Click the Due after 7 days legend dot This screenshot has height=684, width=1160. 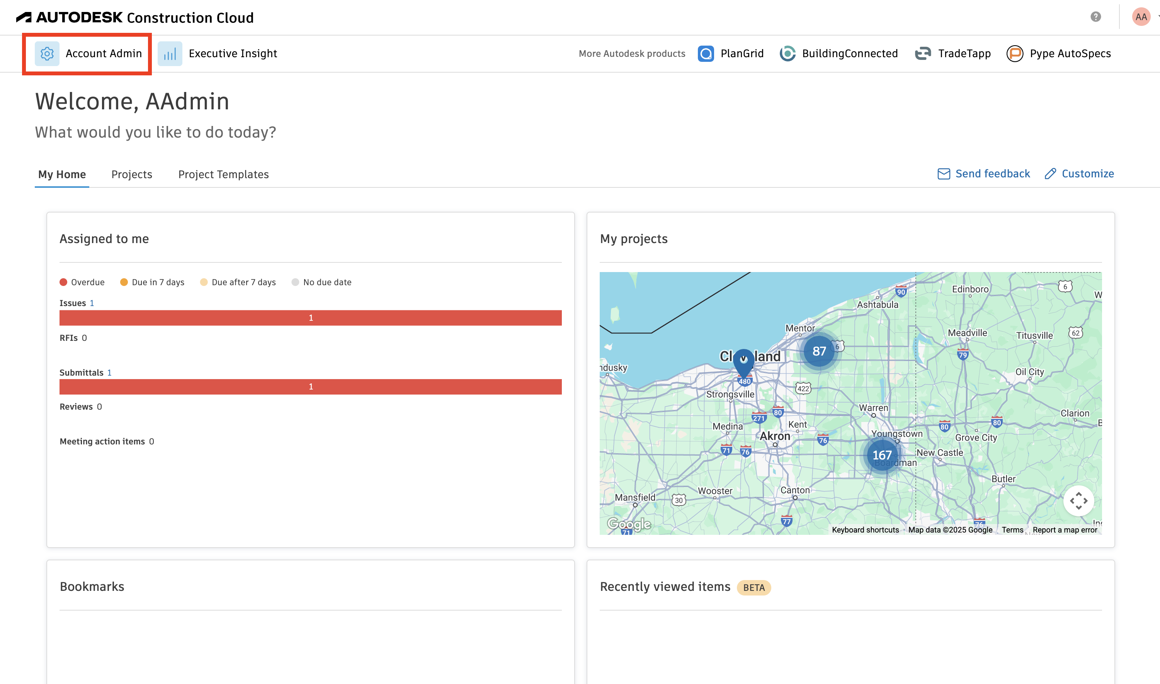(x=204, y=282)
